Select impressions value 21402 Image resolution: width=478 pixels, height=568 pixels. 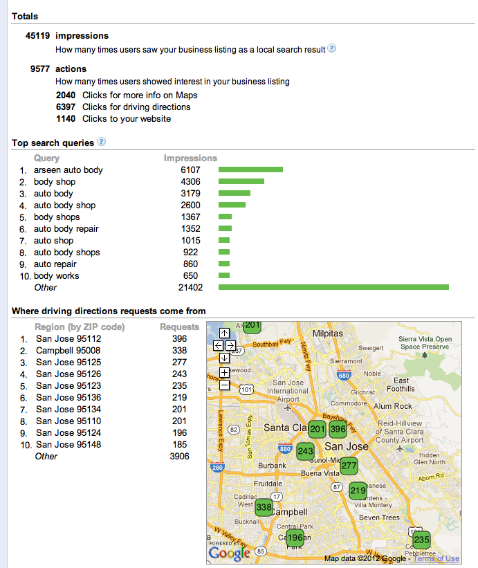click(x=190, y=288)
